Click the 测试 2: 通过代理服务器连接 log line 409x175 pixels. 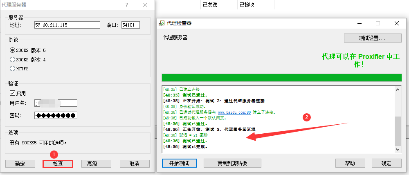213,101
